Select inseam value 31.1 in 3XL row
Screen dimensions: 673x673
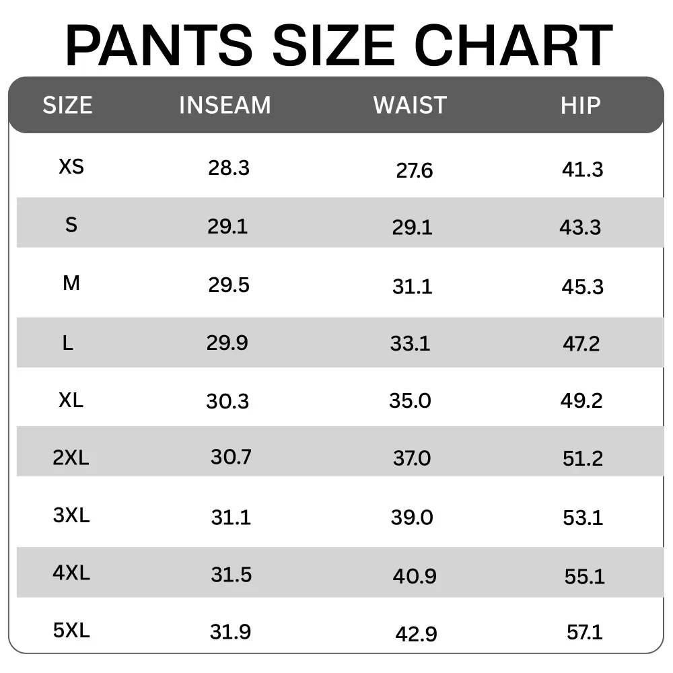[x=231, y=518]
